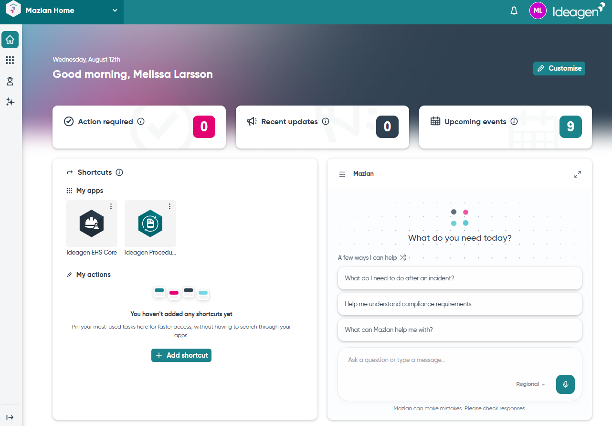
Task: Go to Home in the sidebar
Action: pos(10,40)
